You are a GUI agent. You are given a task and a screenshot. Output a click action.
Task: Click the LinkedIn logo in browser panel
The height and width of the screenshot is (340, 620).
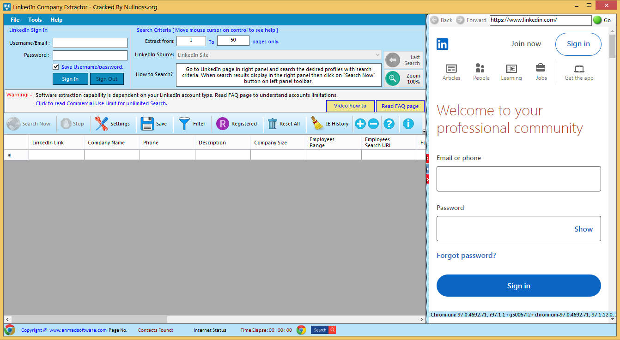[x=442, y=44]
